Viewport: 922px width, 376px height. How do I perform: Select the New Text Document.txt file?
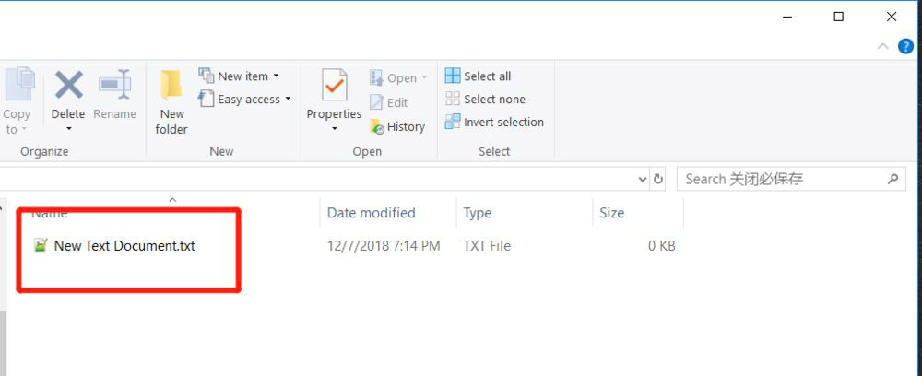pos(124,246)
